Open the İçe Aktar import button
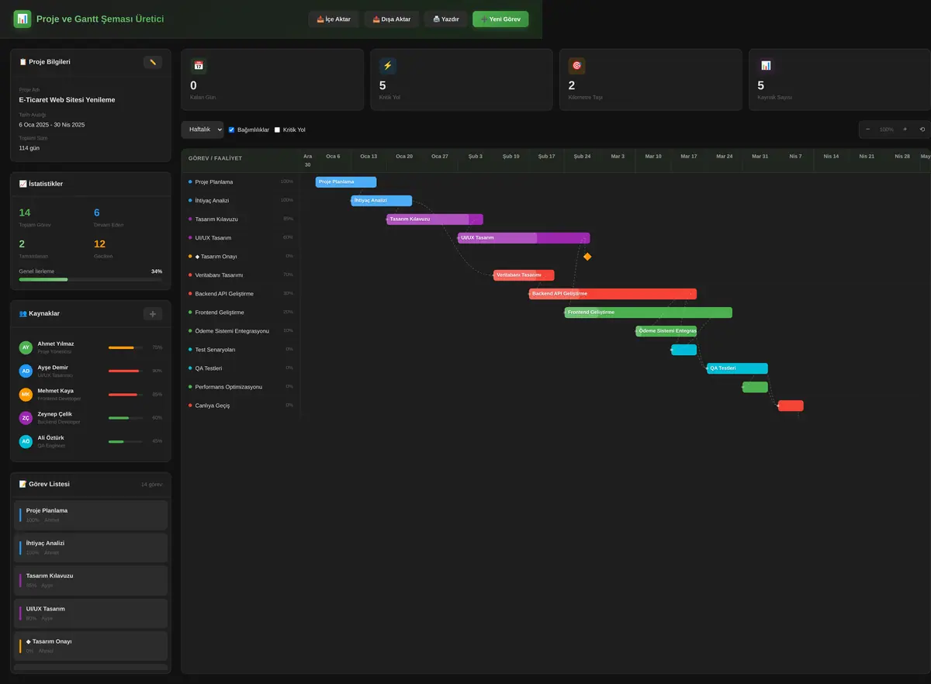 tap(334, 19)
